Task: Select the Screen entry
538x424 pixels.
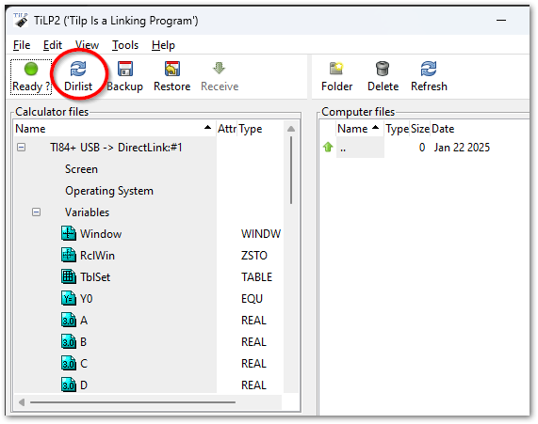Action: click(x=81, y=169)
